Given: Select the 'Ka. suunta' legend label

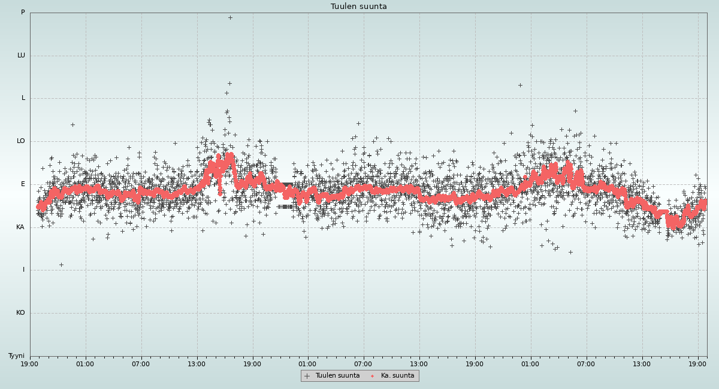Looking at the screenshot, I should pos(397,376).
